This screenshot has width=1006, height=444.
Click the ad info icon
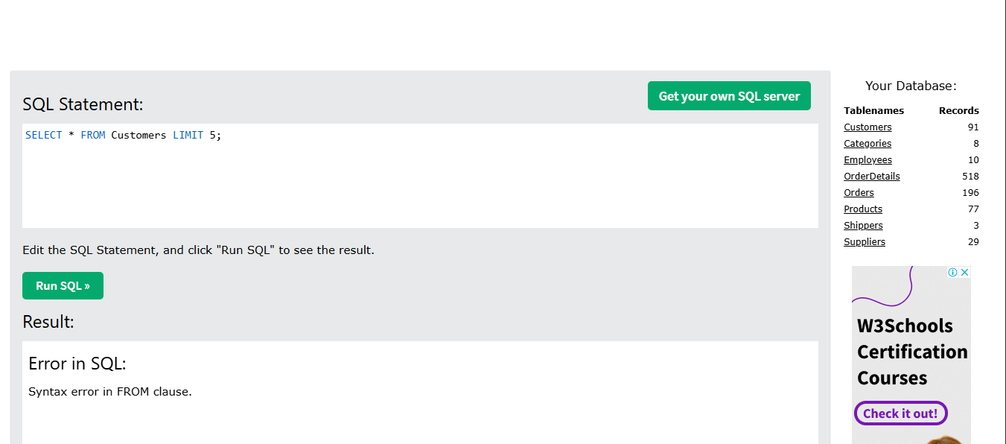[952, 273]
